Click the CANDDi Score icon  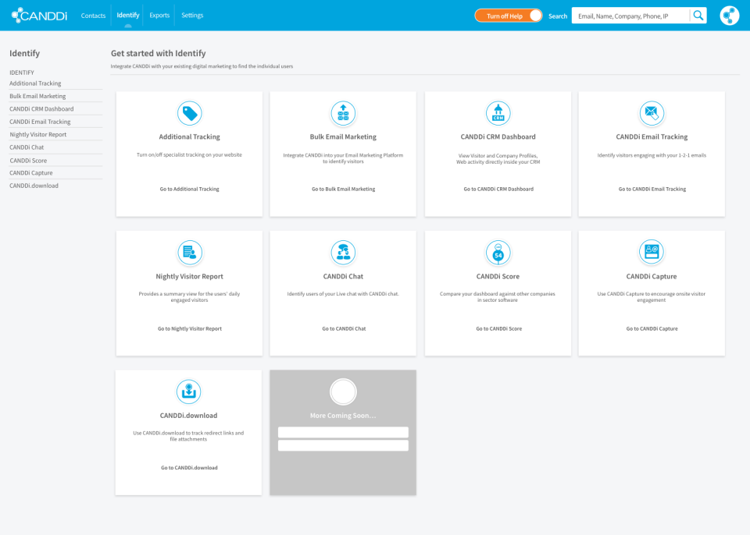(498, 252)
